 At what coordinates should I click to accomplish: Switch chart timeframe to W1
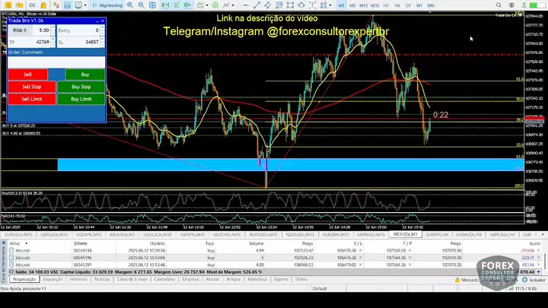tap(419, 5)
